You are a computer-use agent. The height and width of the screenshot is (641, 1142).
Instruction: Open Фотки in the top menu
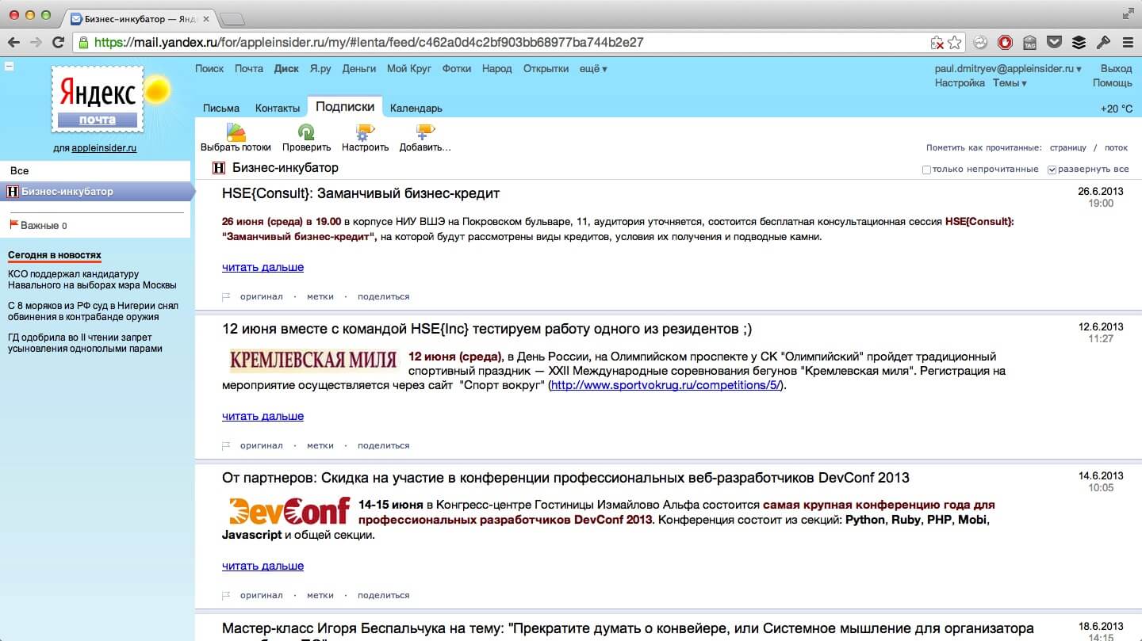coord(457,69)
